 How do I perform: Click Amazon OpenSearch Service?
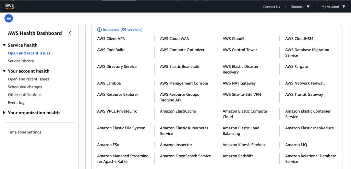[185, 156]
